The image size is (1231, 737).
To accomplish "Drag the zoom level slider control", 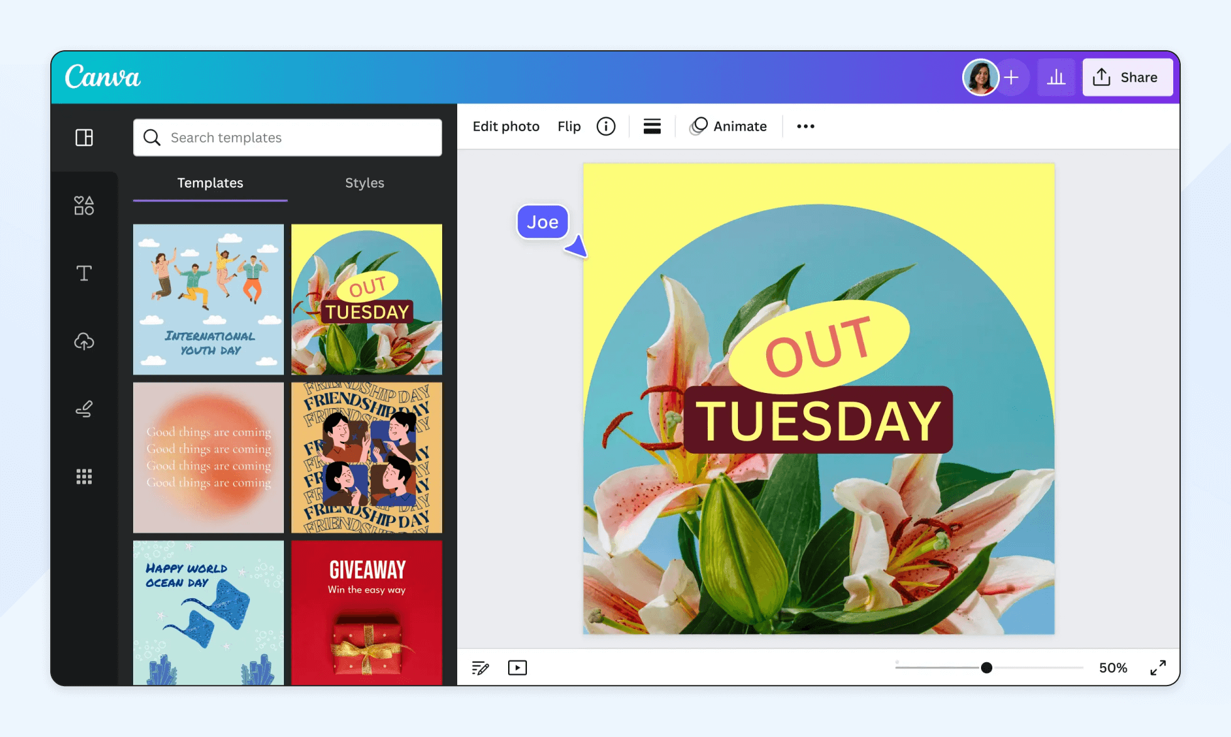I will [985, 667].
